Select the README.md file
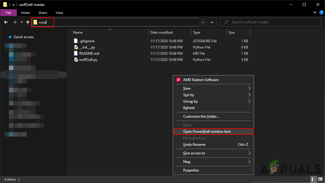325x183 pixels. point(89,54)
